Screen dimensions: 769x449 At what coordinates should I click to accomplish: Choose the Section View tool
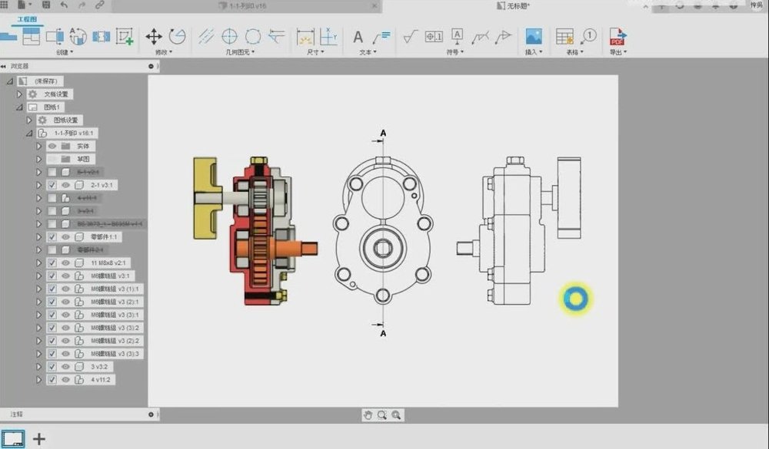pos(55,36)
